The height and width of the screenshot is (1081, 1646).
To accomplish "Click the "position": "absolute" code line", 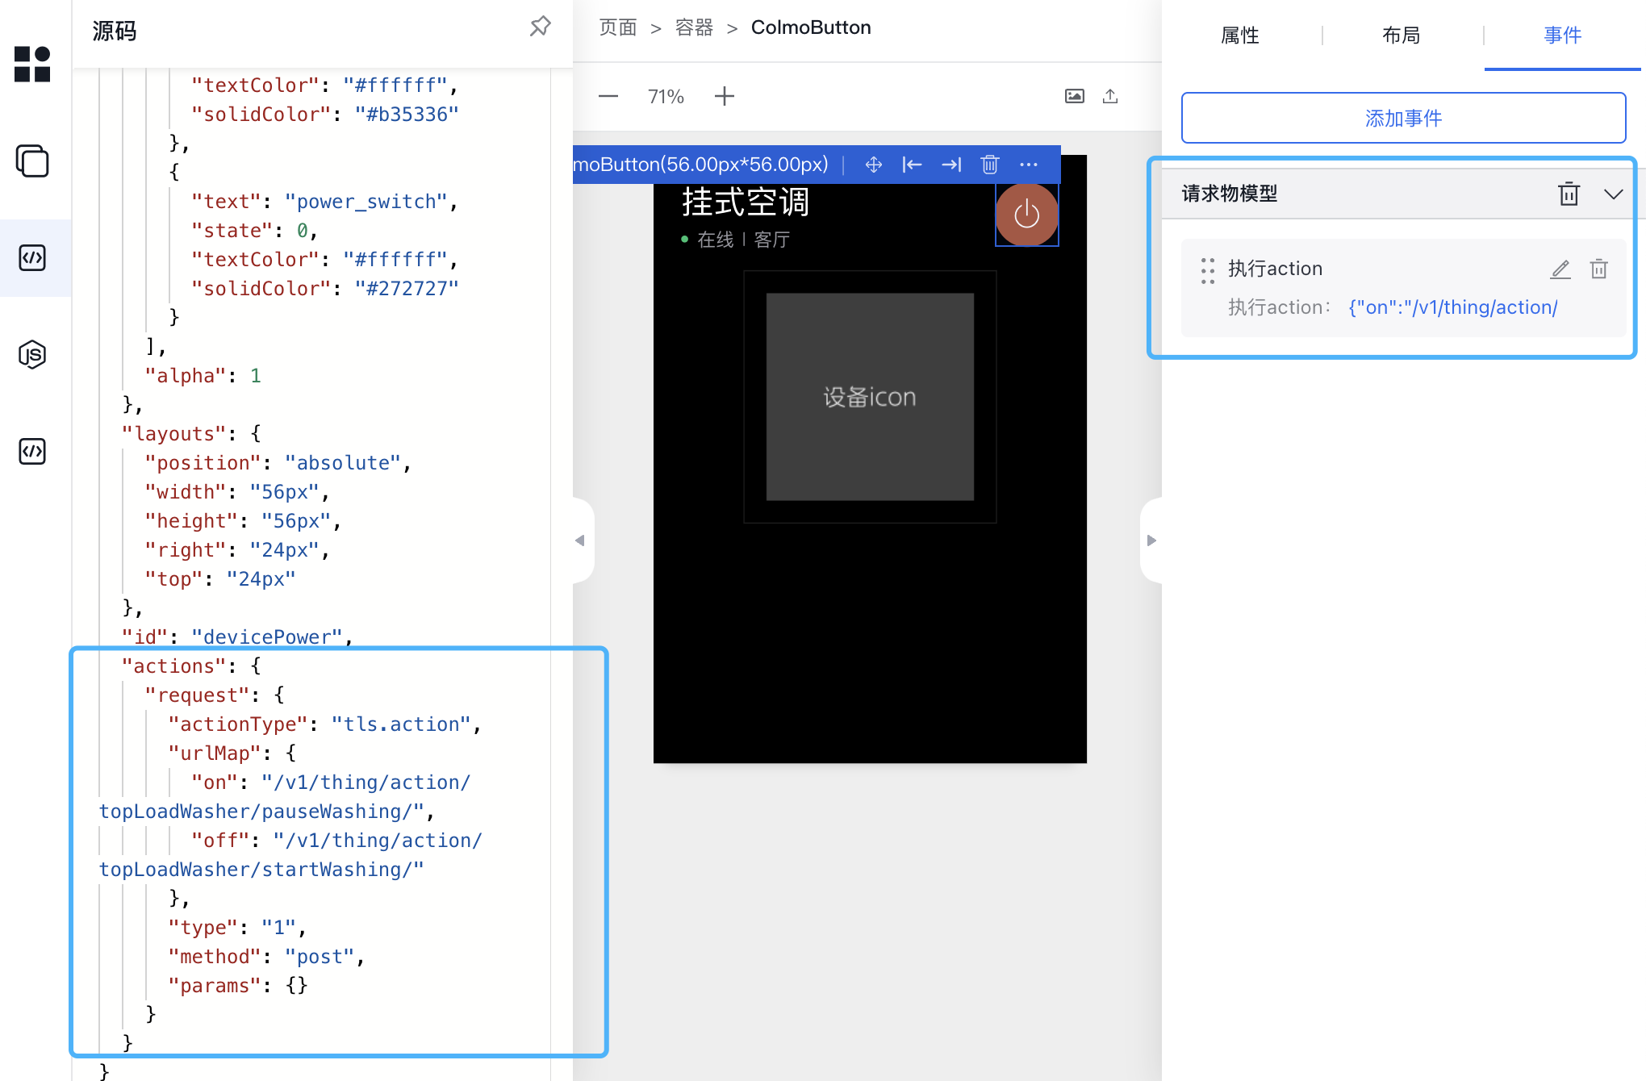I will point(278,463).
